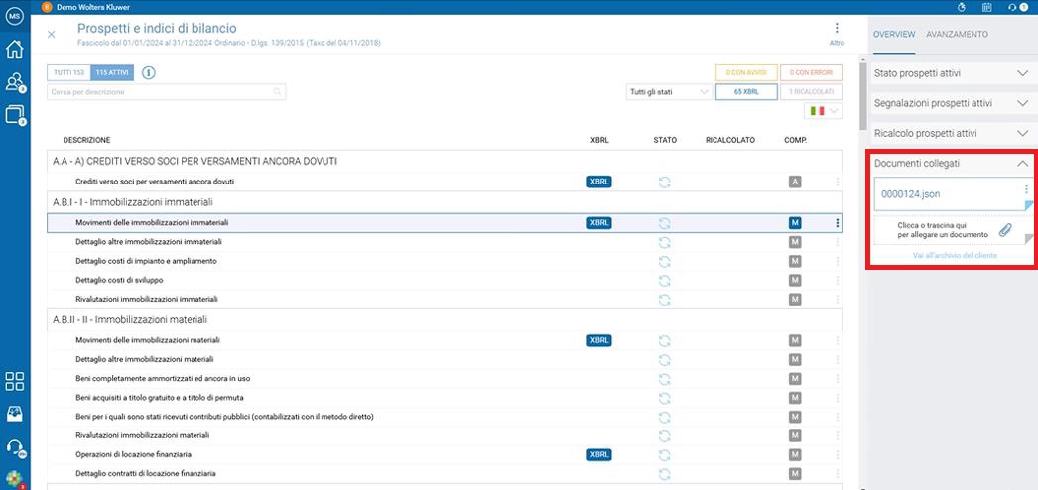This screenshot has width=1038, height=490.
Task: Select row Dettaglio altre immobilizzazioni materiali
Action: coord(445,360)
